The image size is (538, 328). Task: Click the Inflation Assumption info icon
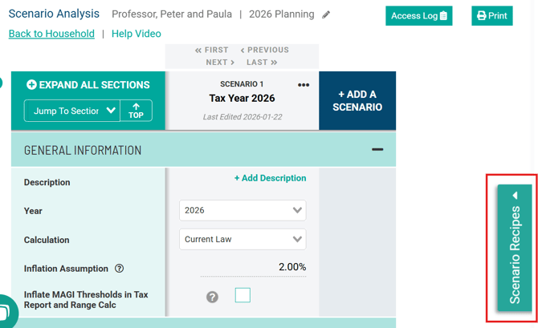120,269
